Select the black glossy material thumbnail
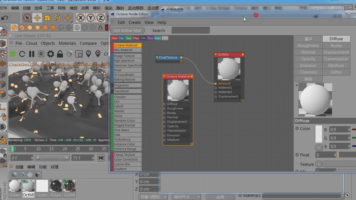 click(56, 186)
